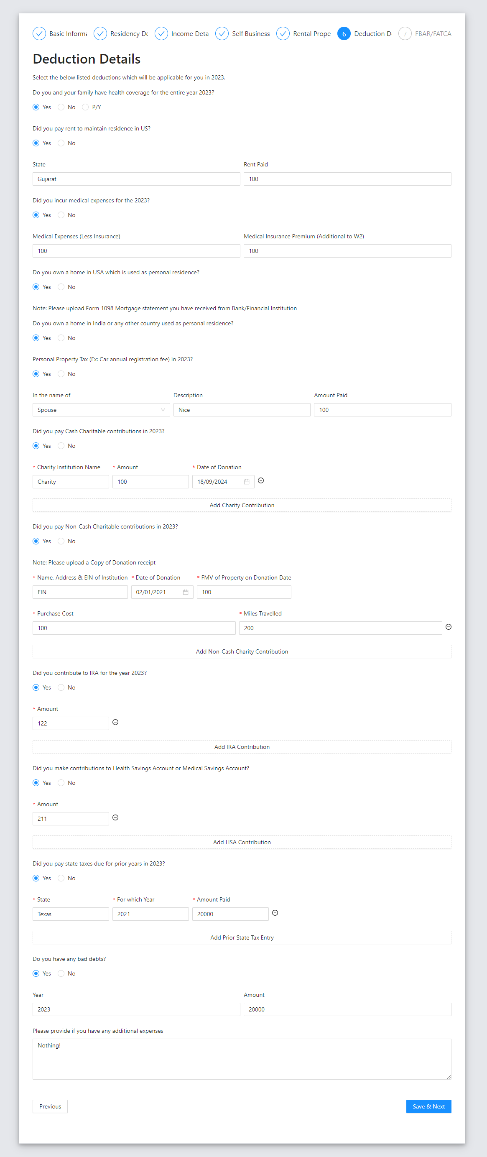Focus the Description field containing Nice
The height and width of the screenshot is (1157, 487).
click(242, 410)
